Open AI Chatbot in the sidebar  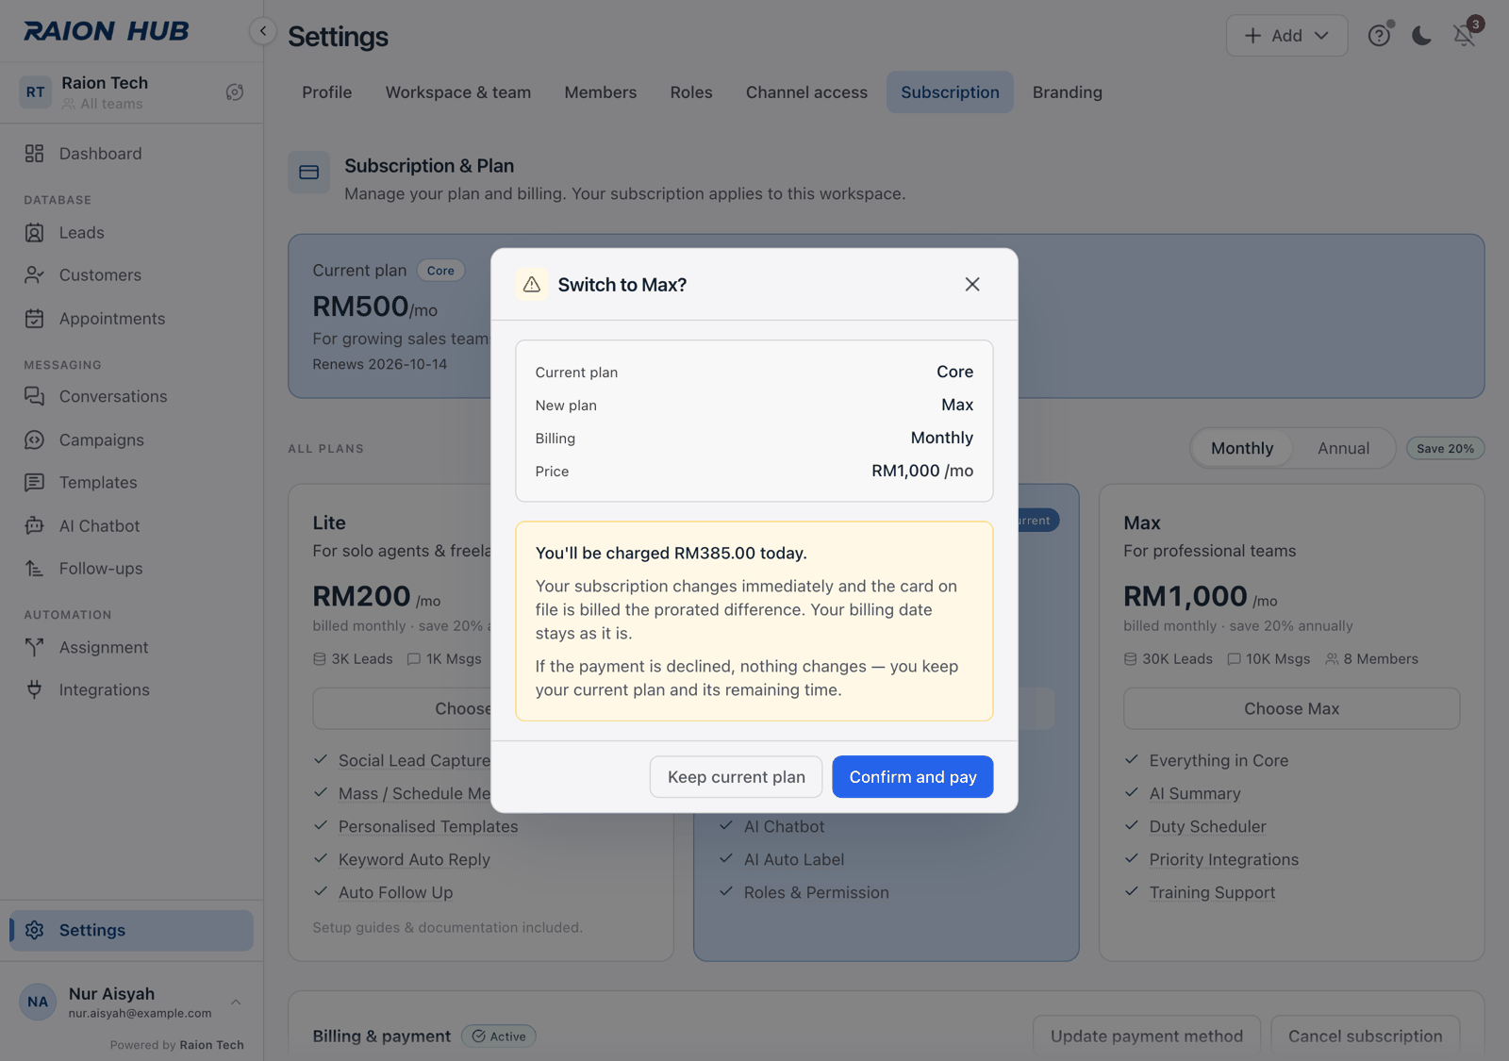click(x=131, y=526)
